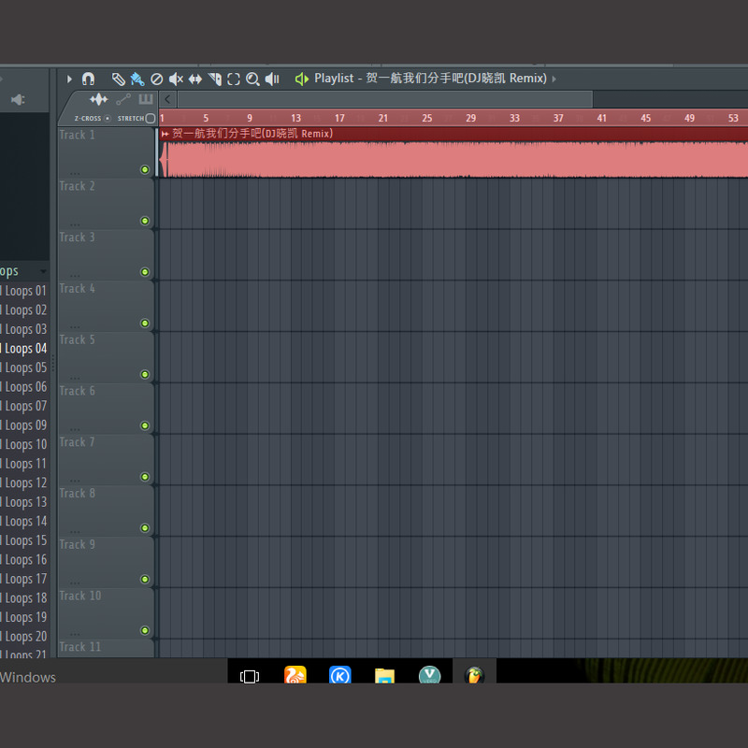Select the Slice tool
The image size is (748, 748).
pos(215,79)
